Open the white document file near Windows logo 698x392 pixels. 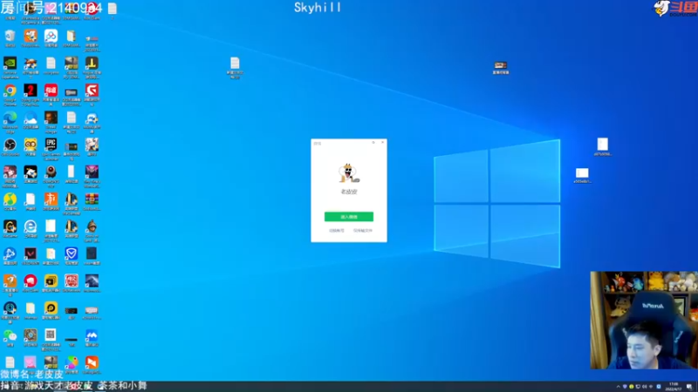pos(602,145)
